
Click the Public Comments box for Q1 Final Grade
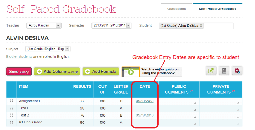point(179,122)
